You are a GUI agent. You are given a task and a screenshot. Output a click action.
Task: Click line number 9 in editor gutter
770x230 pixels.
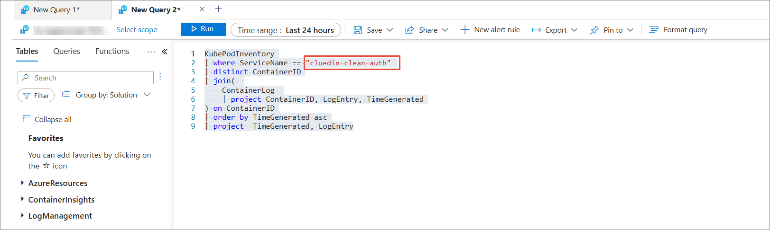[x=193, y=126]
